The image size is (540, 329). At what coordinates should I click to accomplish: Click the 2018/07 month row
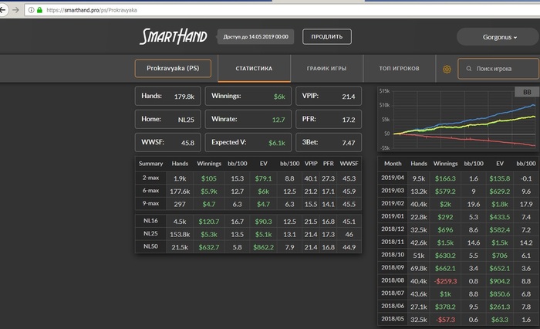[459, 293]
